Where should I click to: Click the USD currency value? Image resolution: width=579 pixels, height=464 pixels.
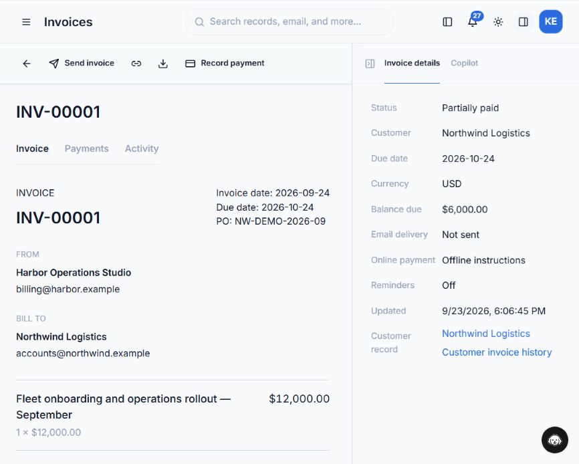[x=452, y=184]
